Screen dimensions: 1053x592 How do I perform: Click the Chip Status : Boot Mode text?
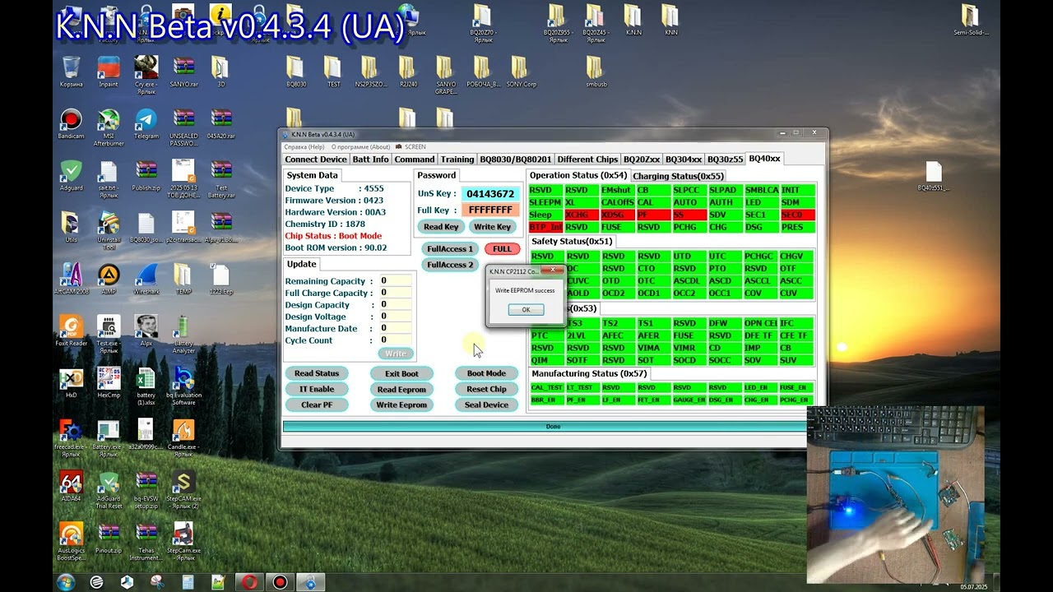tap(333, 236)
